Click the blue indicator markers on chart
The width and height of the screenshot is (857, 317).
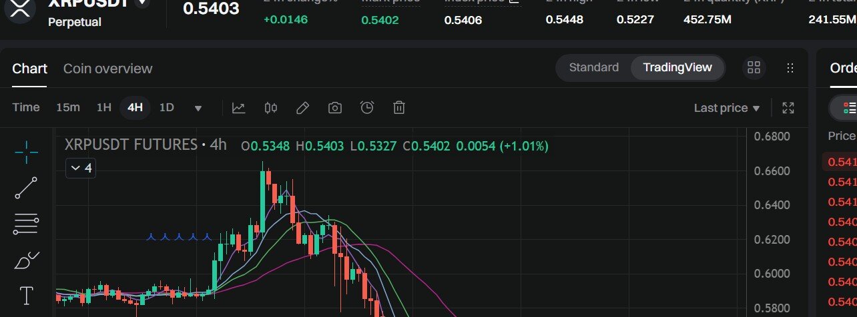(x=178, y=236)
